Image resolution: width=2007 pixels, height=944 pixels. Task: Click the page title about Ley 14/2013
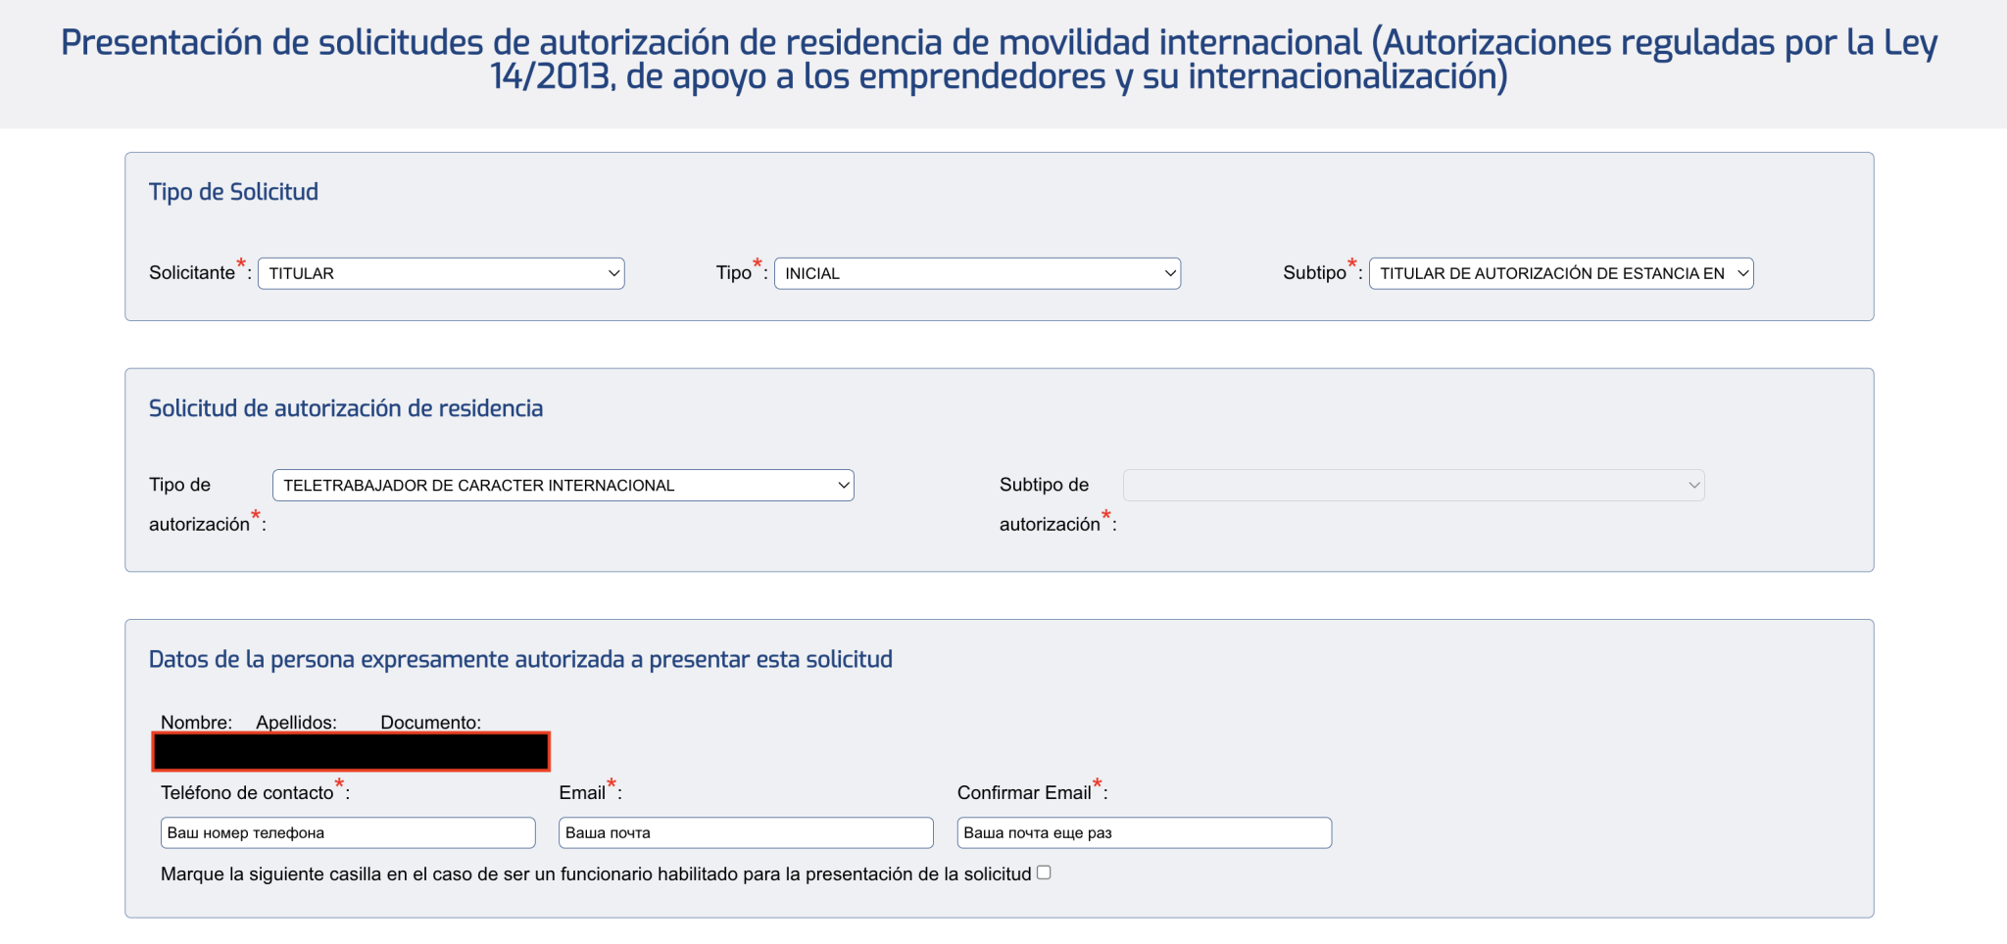(x=999, y=59)
